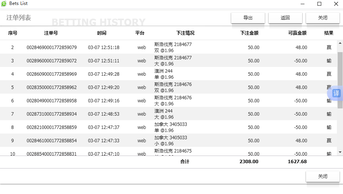Click bet detail 加拿大 3405033 小 @1.96

[x=171, y=140]
